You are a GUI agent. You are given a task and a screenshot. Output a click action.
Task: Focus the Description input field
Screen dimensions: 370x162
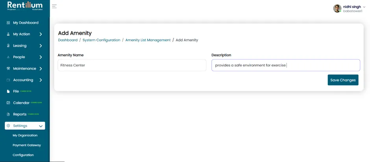coord(286,65)
